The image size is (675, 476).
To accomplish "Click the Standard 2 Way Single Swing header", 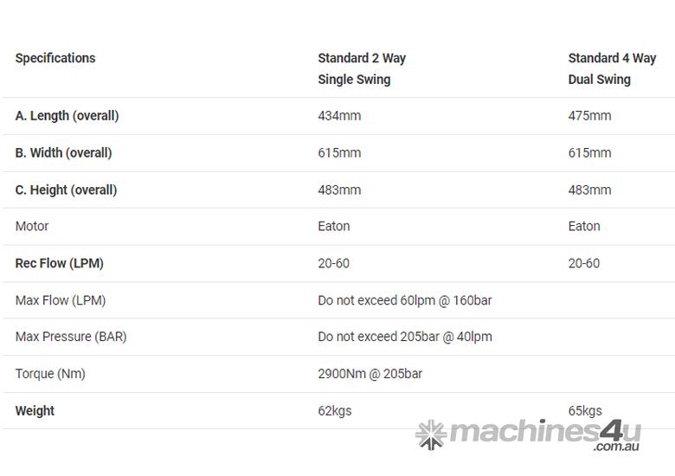I will coord(362,69).
